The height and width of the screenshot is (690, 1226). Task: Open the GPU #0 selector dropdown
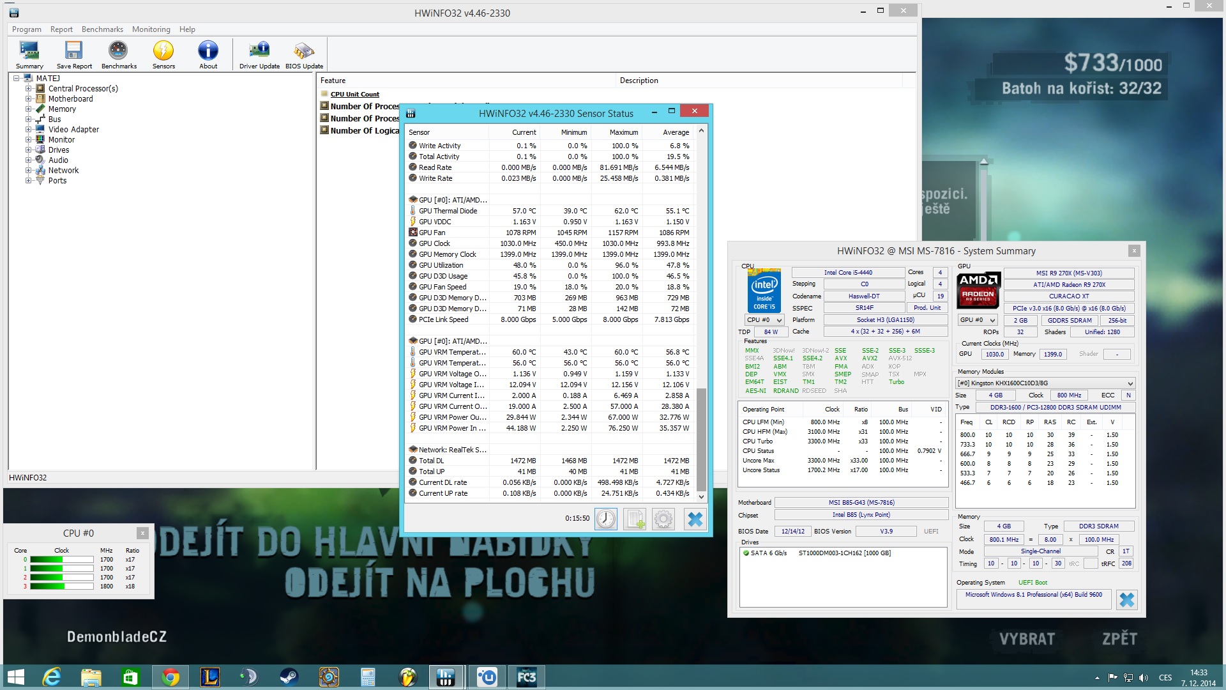(978, 320)
